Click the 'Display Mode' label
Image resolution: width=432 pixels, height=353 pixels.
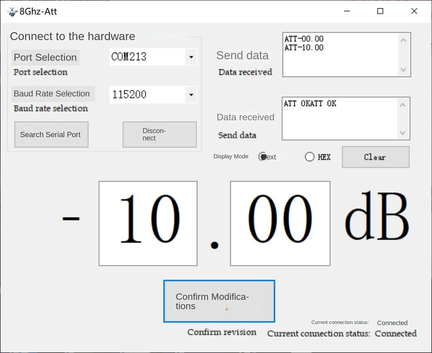231,156
